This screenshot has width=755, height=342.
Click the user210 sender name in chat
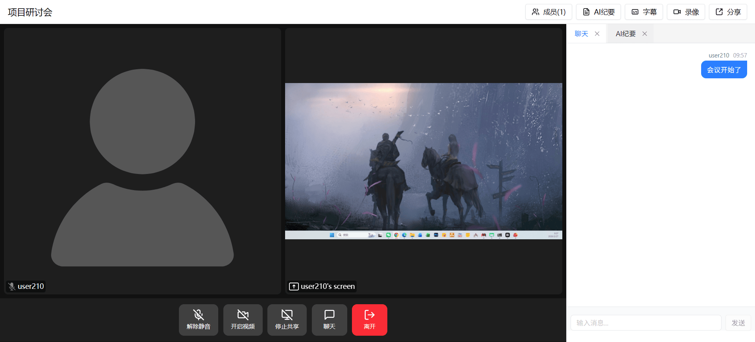pos(719,55)
